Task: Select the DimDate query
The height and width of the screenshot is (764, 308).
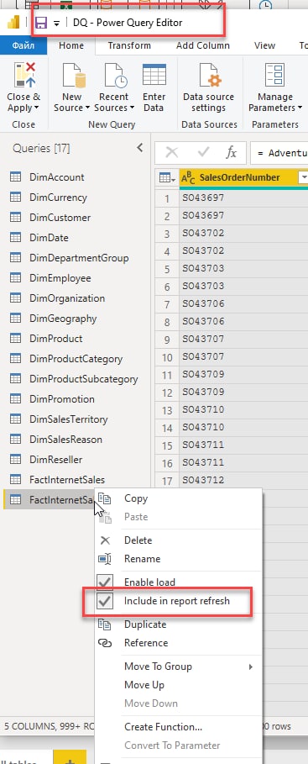Action: tap(49, 238)
